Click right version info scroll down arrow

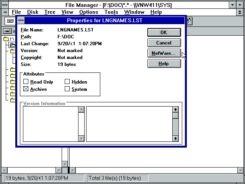tap(175, 138)
